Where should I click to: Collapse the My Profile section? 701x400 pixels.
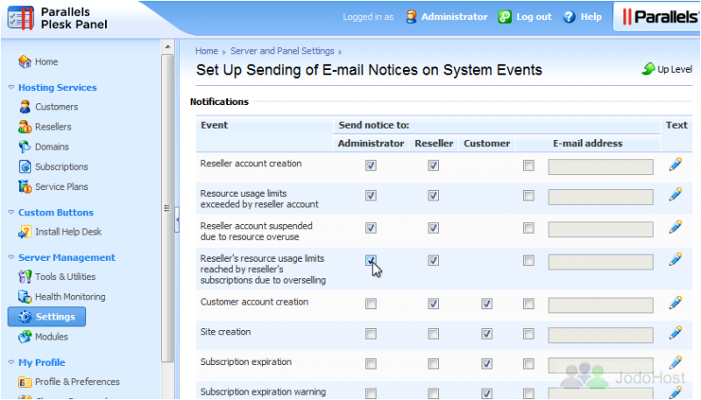tap(11, 362)
